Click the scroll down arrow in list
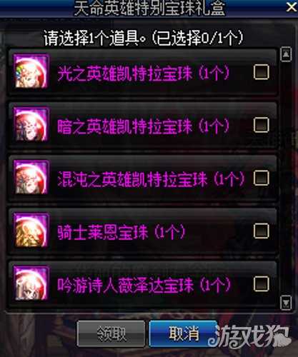This screenshot has width=298, height=357. 286,303
